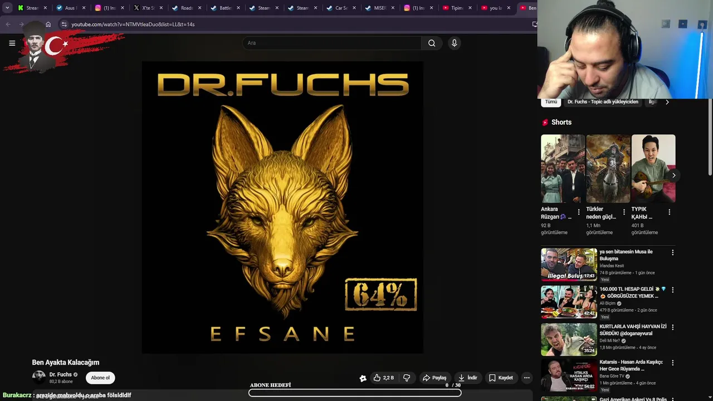Close the Tipim YouTube tab
713x401 pixels.
click(470, 8)
